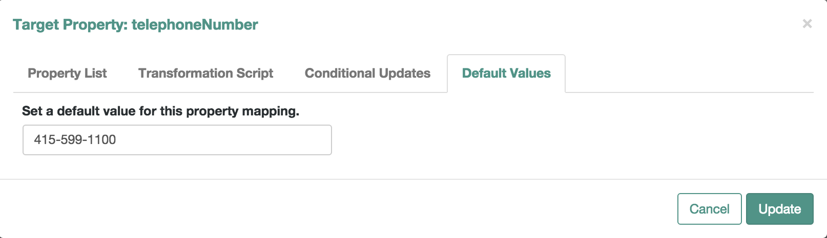Switch to the Property List tab
This screenshot has width=827, height=238.
67,74
